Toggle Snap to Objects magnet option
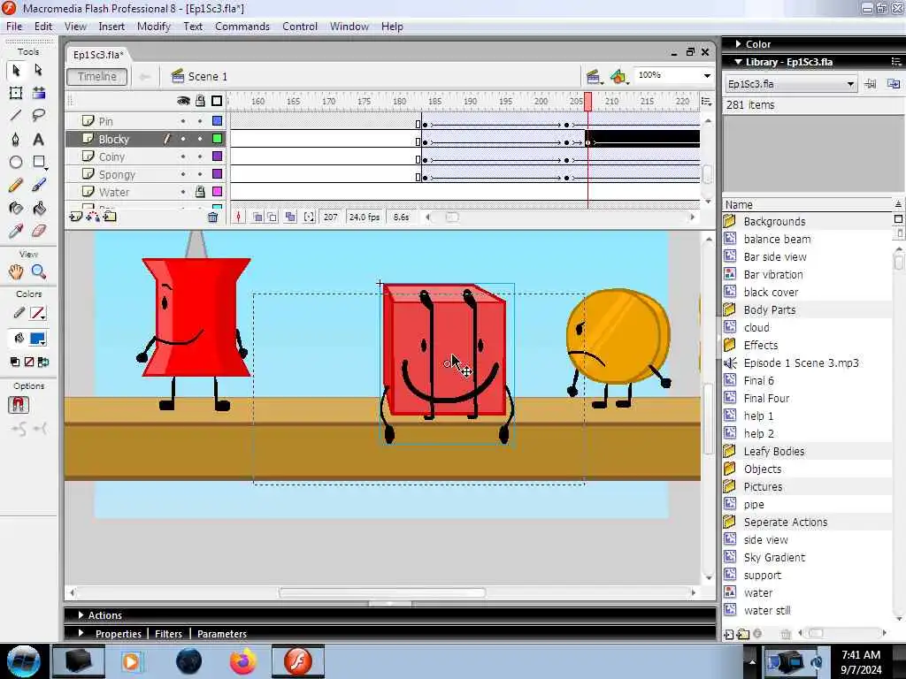The width and height of the screenshot is (906, 679). 19,405
